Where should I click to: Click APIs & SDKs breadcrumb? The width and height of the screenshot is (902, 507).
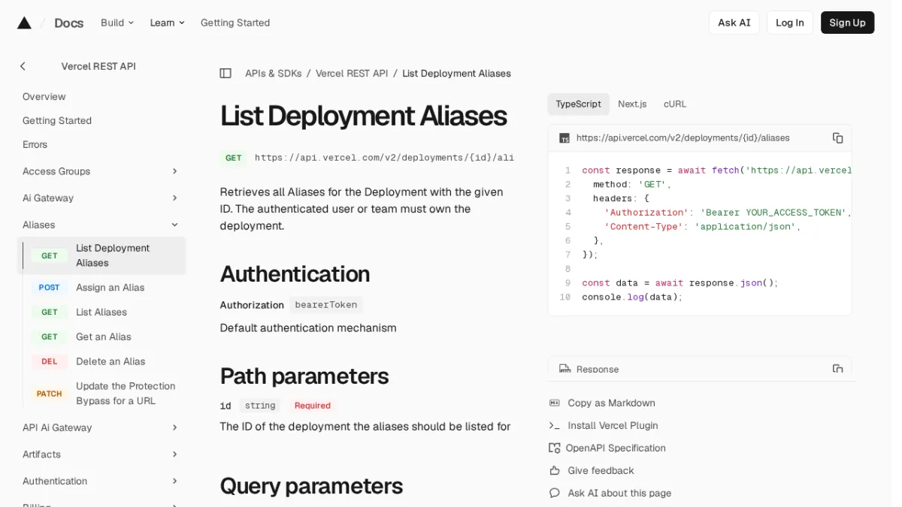pos(273,74)
